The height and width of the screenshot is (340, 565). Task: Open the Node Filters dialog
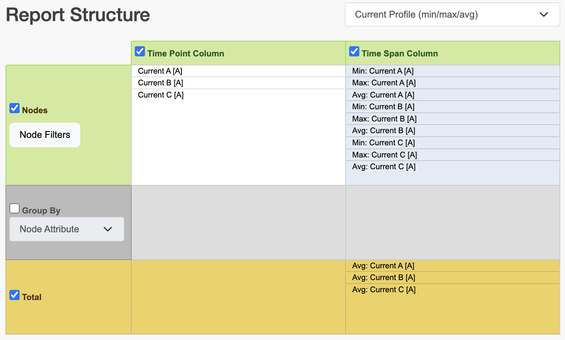coord(45,135)
